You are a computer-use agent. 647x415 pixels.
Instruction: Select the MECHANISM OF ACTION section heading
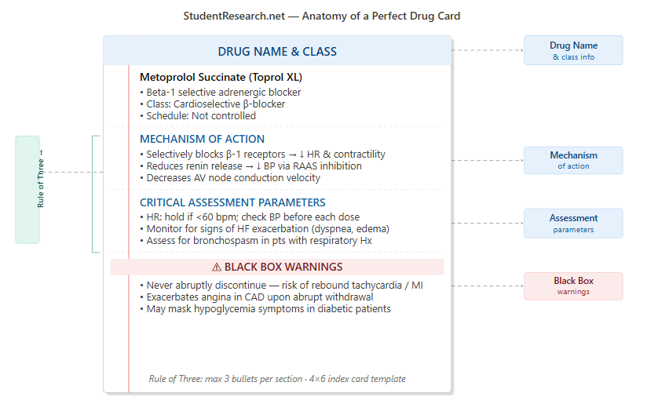202,140
